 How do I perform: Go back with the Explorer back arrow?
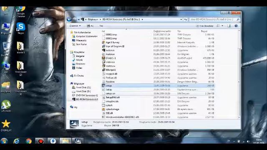69,20
